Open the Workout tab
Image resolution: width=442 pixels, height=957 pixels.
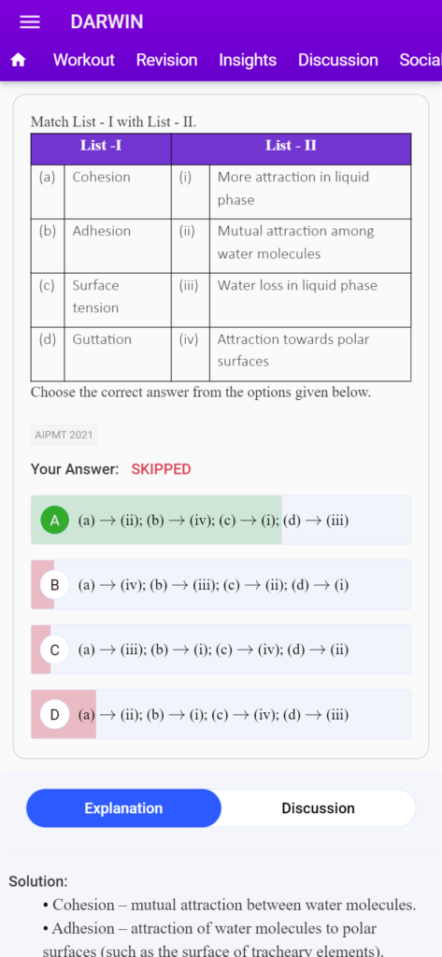pos(84,60)
